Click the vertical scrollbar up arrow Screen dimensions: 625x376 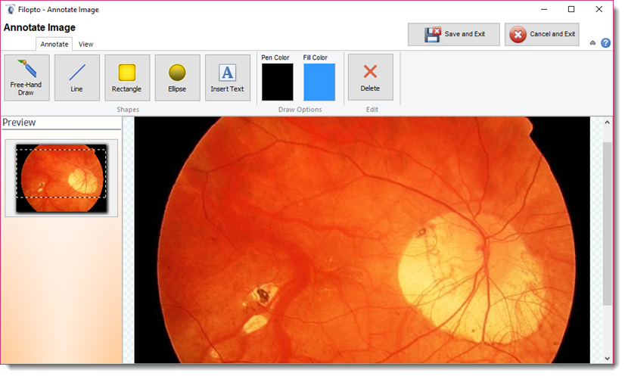click(x=607, y=123)
